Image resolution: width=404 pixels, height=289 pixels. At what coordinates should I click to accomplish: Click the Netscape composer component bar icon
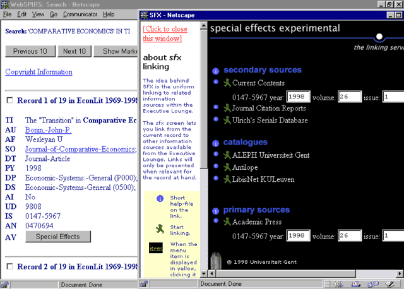click(x=390, y=284)
